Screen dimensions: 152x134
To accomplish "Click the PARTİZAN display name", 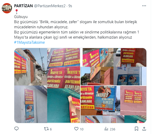I will pyautogui.click(x=24, y=6).
